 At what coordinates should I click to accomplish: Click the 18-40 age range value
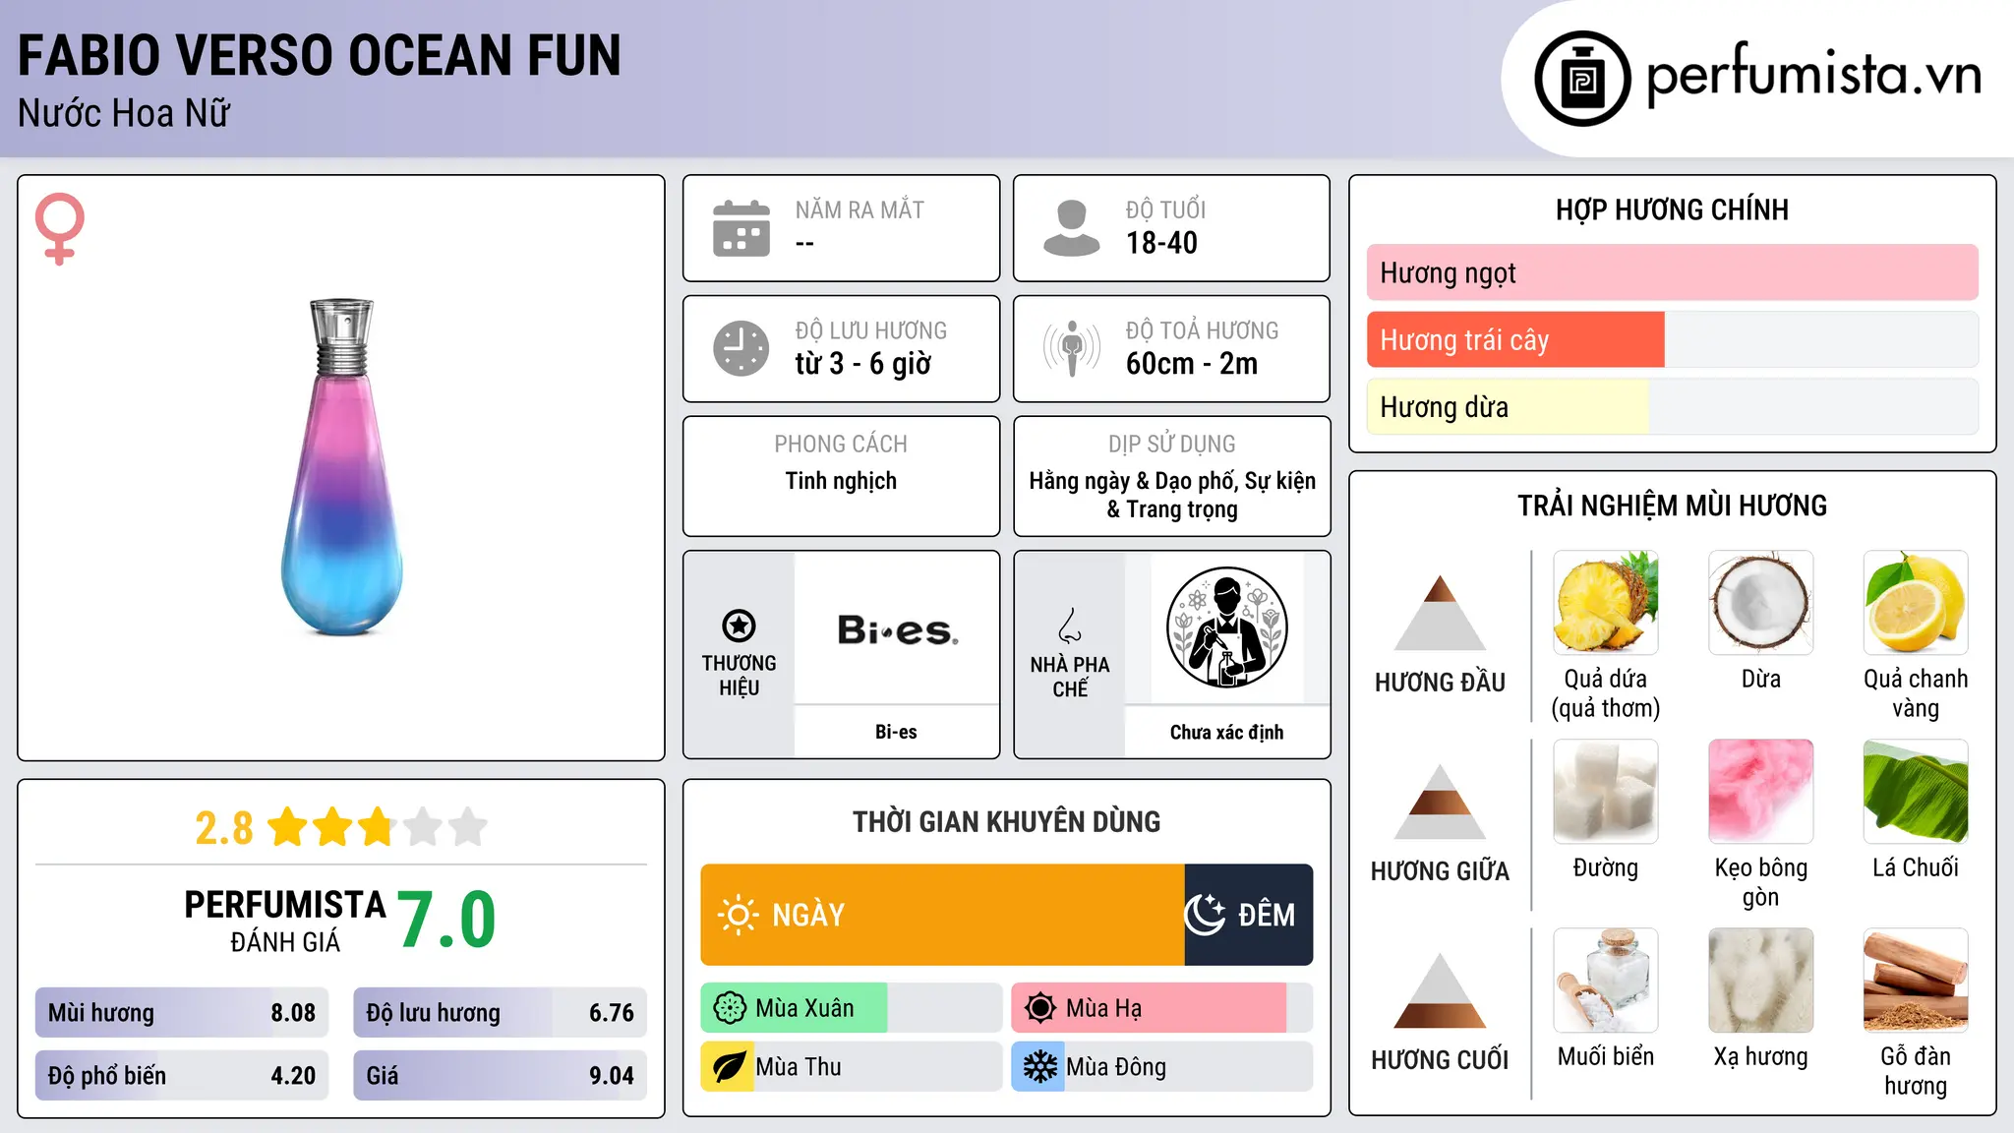1161,243
